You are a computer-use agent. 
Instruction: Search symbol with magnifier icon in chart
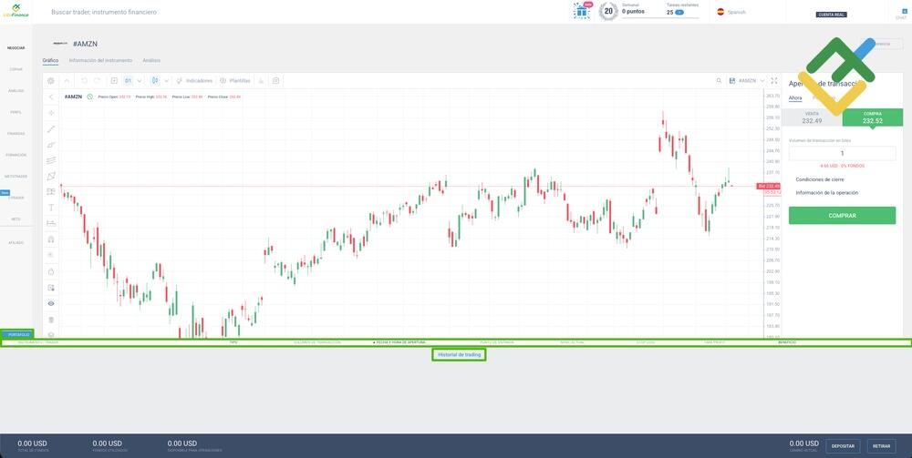719,81
